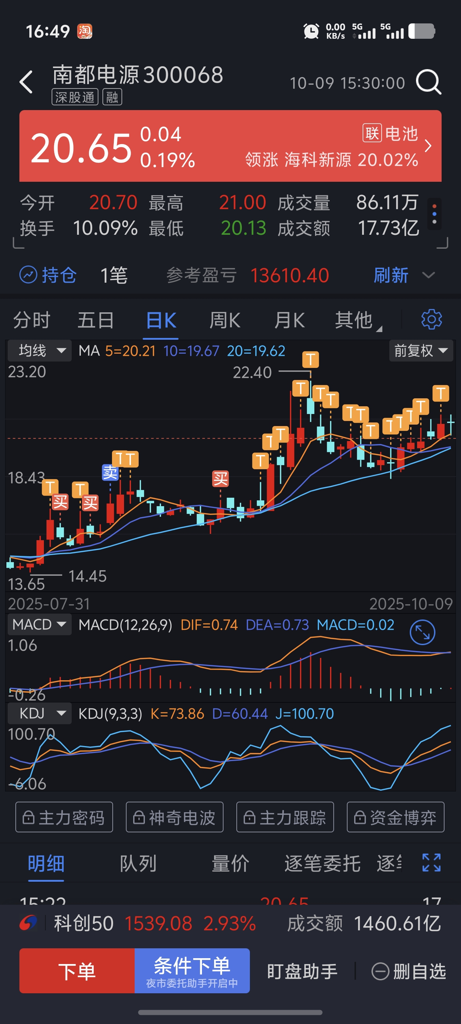
Task: Open 盯盘助手 watch assistant
Action: click(302, 971)
